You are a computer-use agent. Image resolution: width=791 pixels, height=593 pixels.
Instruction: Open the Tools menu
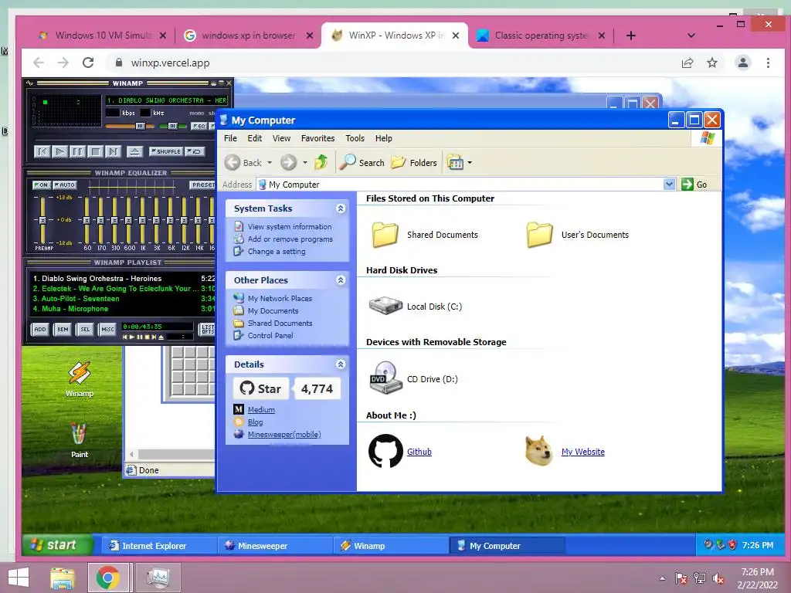pos(355,138)
